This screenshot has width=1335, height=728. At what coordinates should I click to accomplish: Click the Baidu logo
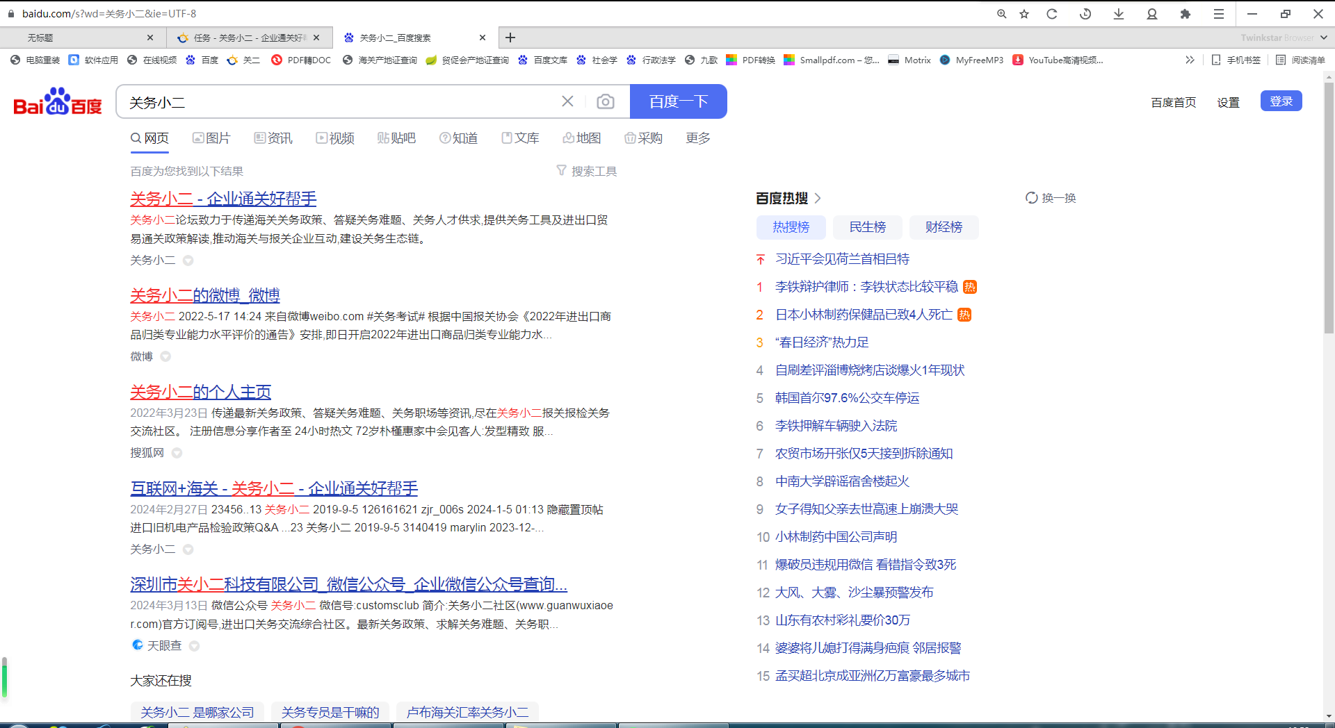58,102
